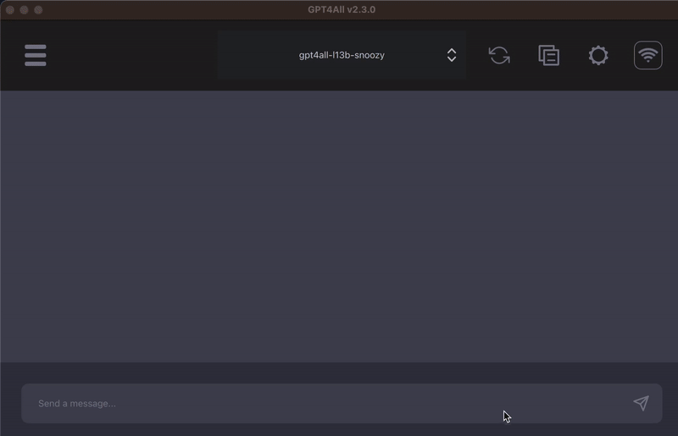Copy conversation to clipboard icon
The height and width of the screenshot is (436, 678).
548,55
